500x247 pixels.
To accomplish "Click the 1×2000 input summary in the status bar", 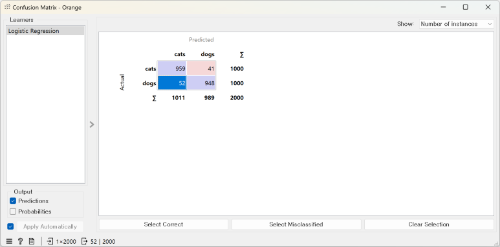I will point(66,242).
